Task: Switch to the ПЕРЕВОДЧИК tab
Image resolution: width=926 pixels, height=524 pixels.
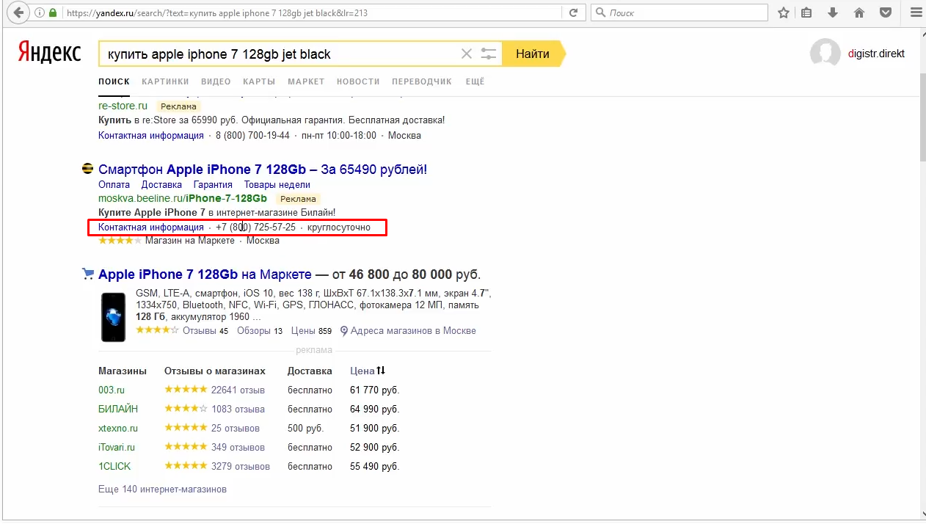Action: point(422,81)
